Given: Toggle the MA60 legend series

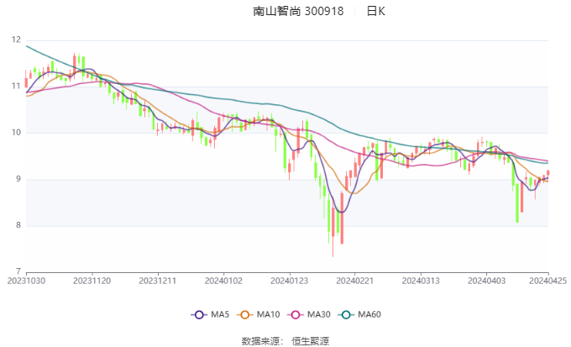Looking at the screenshot, I should pos(359,314).
